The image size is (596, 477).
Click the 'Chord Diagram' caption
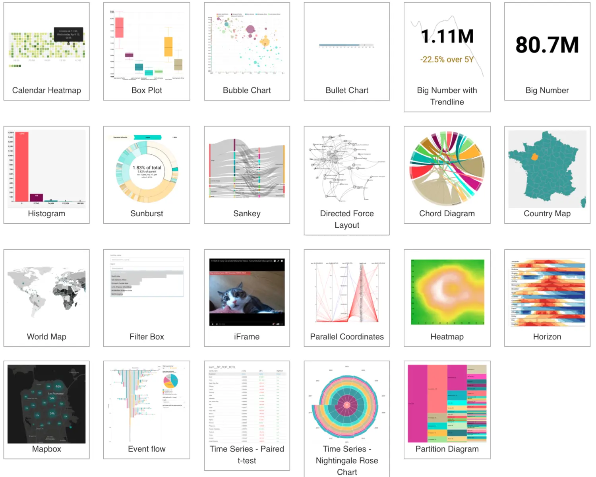[447, 213]
